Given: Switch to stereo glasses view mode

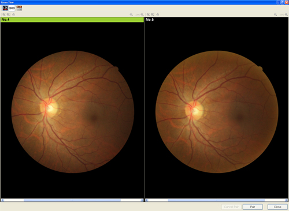Looking at the screenshot, I should 12,8.
